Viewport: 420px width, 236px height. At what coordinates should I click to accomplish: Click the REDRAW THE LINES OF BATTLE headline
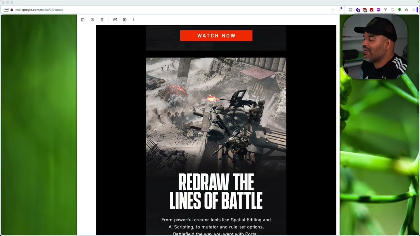pyautogui.click(x=216, y=191)
